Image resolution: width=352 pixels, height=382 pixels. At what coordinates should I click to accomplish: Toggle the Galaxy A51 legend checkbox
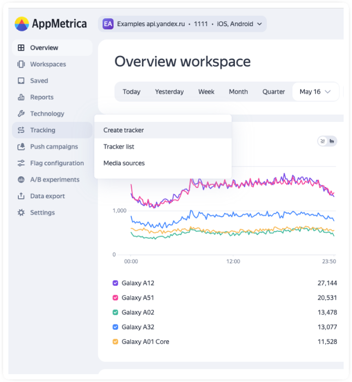pos(116,298)
